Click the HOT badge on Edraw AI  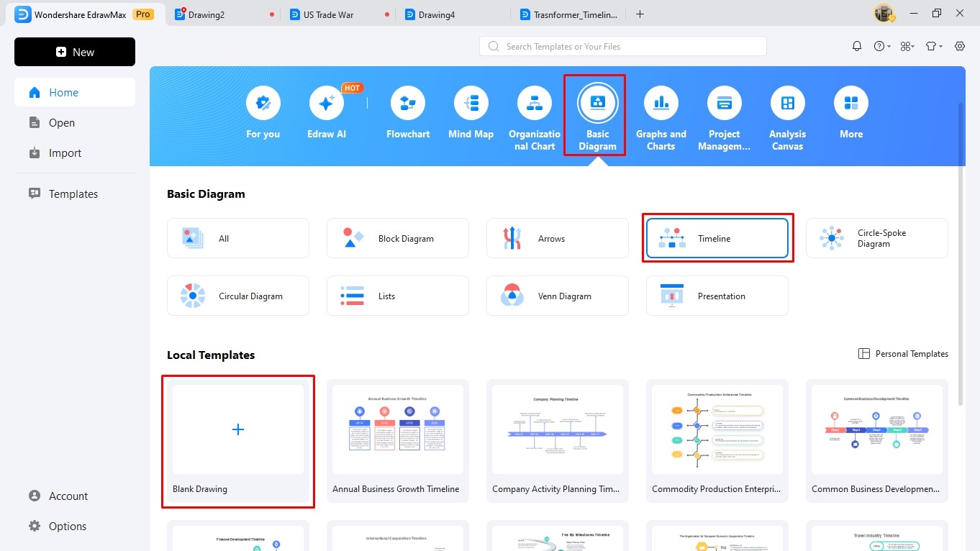pos(352,88)
